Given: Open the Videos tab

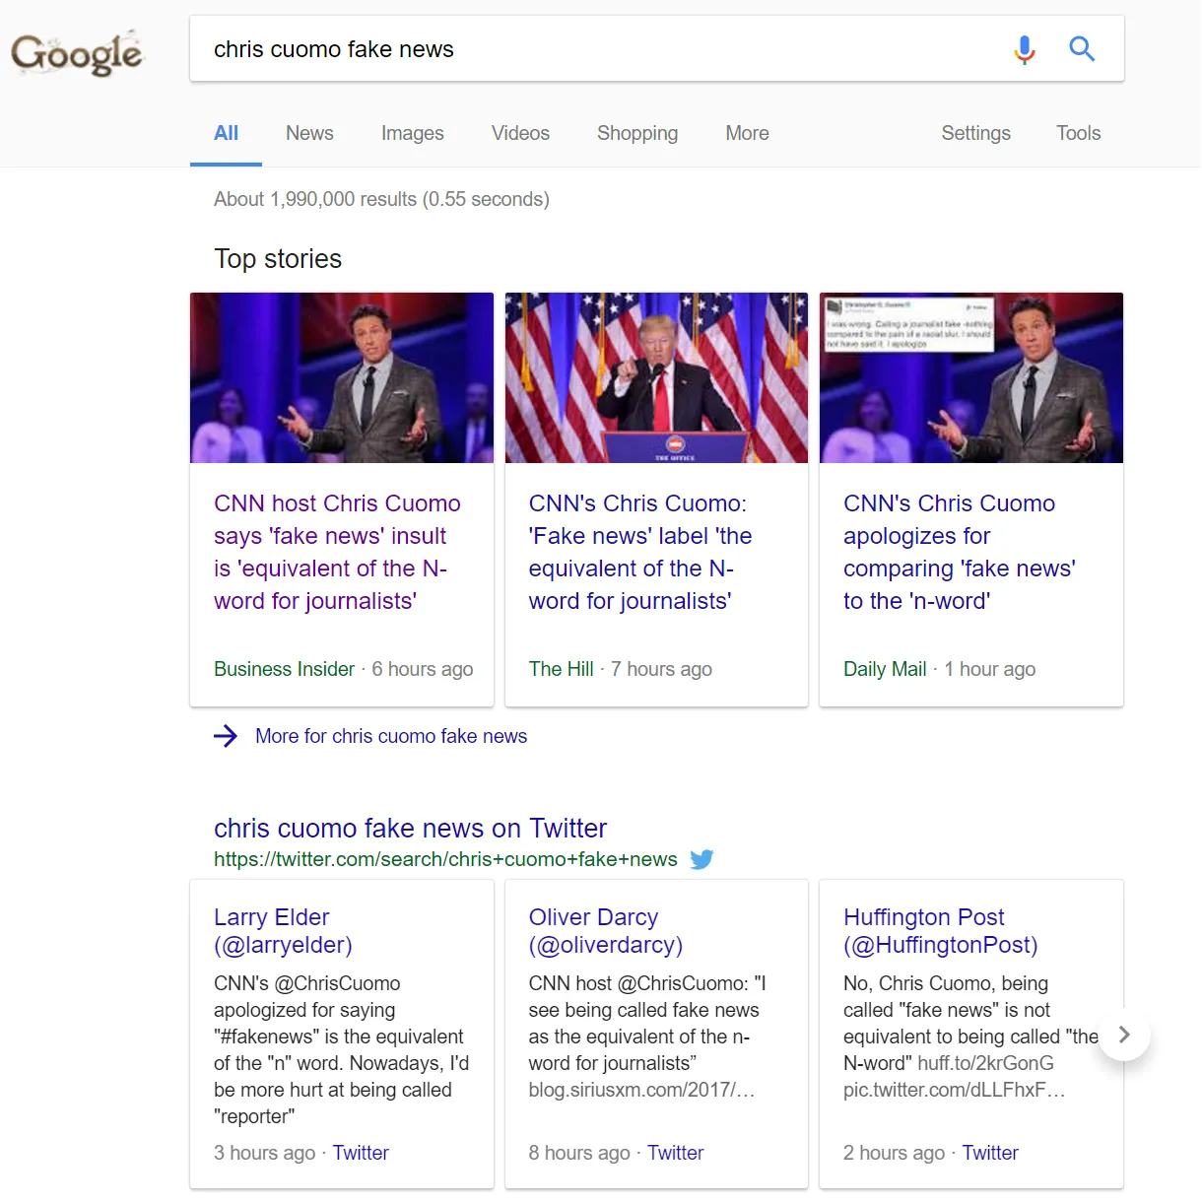Looking at the screenshot, I should coord(520,133).
